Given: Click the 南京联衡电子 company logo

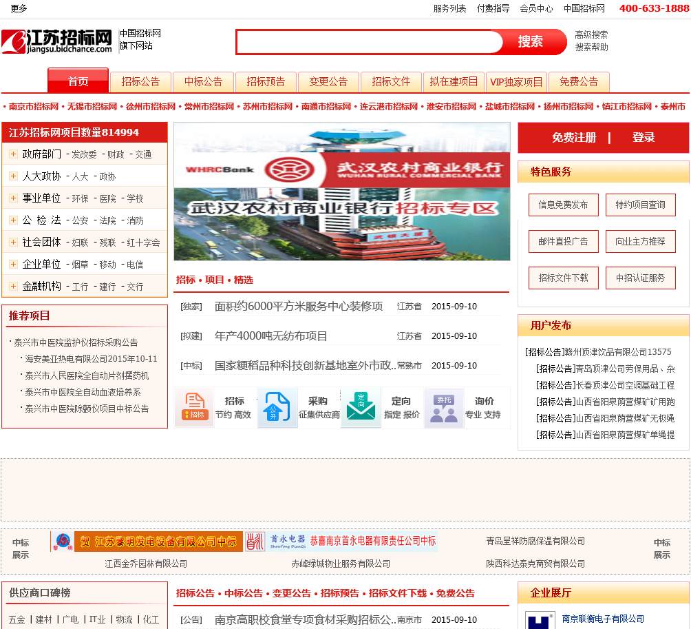Looking at the screenshot, I should [x=540, y=620].
